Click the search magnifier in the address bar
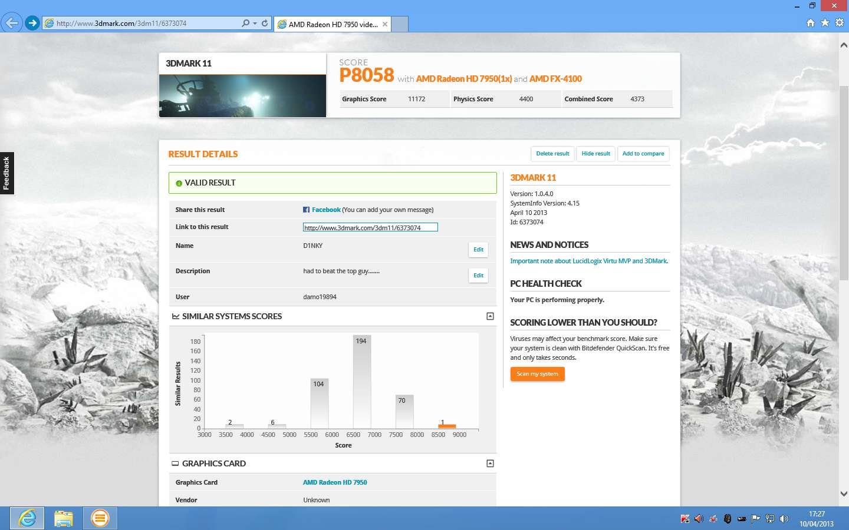The image size is (849, 530). point(245,24)
